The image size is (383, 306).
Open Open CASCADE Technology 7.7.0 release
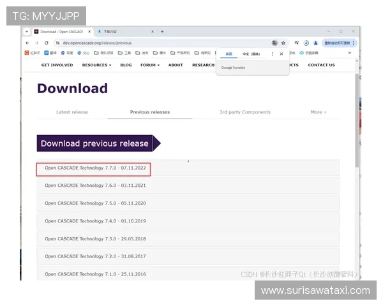tap(95, 168)
